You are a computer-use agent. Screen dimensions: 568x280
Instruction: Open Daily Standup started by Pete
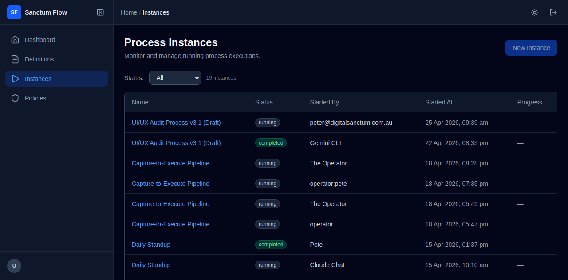151,245
